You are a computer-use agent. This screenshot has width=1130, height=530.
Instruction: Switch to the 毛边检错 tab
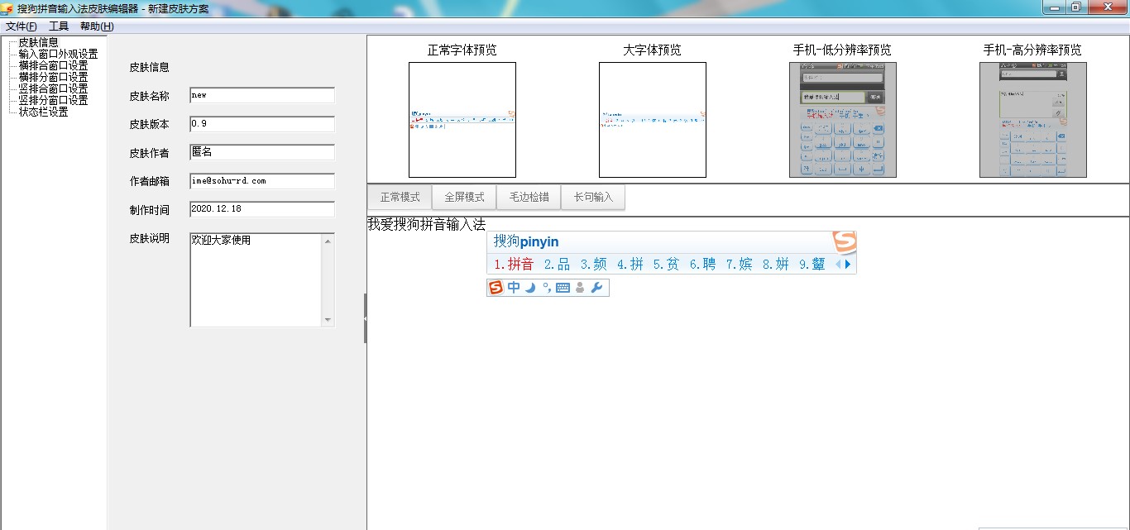click(x=529, y=198)
